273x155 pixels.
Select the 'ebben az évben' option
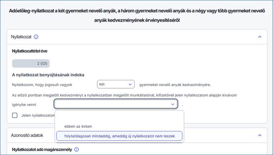(79, 126)
